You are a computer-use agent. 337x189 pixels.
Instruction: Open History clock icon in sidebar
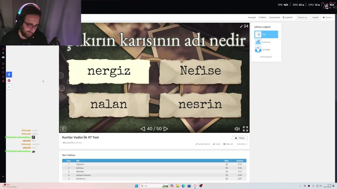point(3,72)
